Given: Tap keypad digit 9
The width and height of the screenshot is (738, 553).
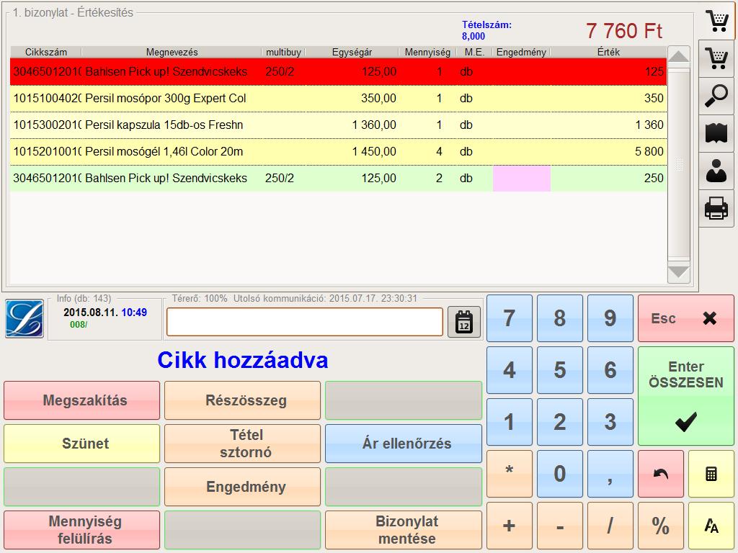Looking at the screenshot, I should tap(610, 318).
